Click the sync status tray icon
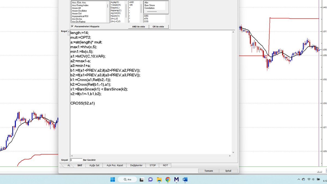 click(303, 179)
